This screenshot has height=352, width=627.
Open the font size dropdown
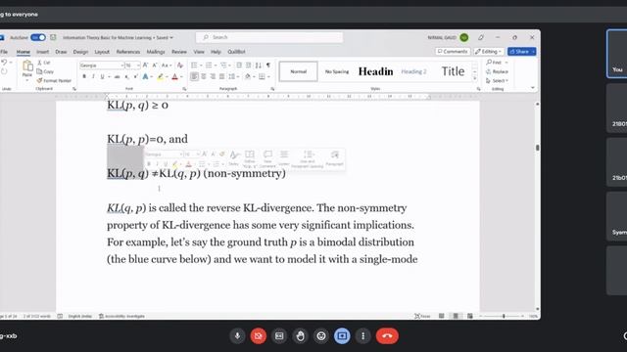click(x=137, y=66)
